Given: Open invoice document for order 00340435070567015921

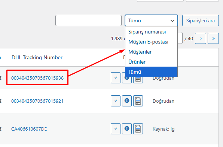Looking at the screenshot, I should [x=138, y=101].
